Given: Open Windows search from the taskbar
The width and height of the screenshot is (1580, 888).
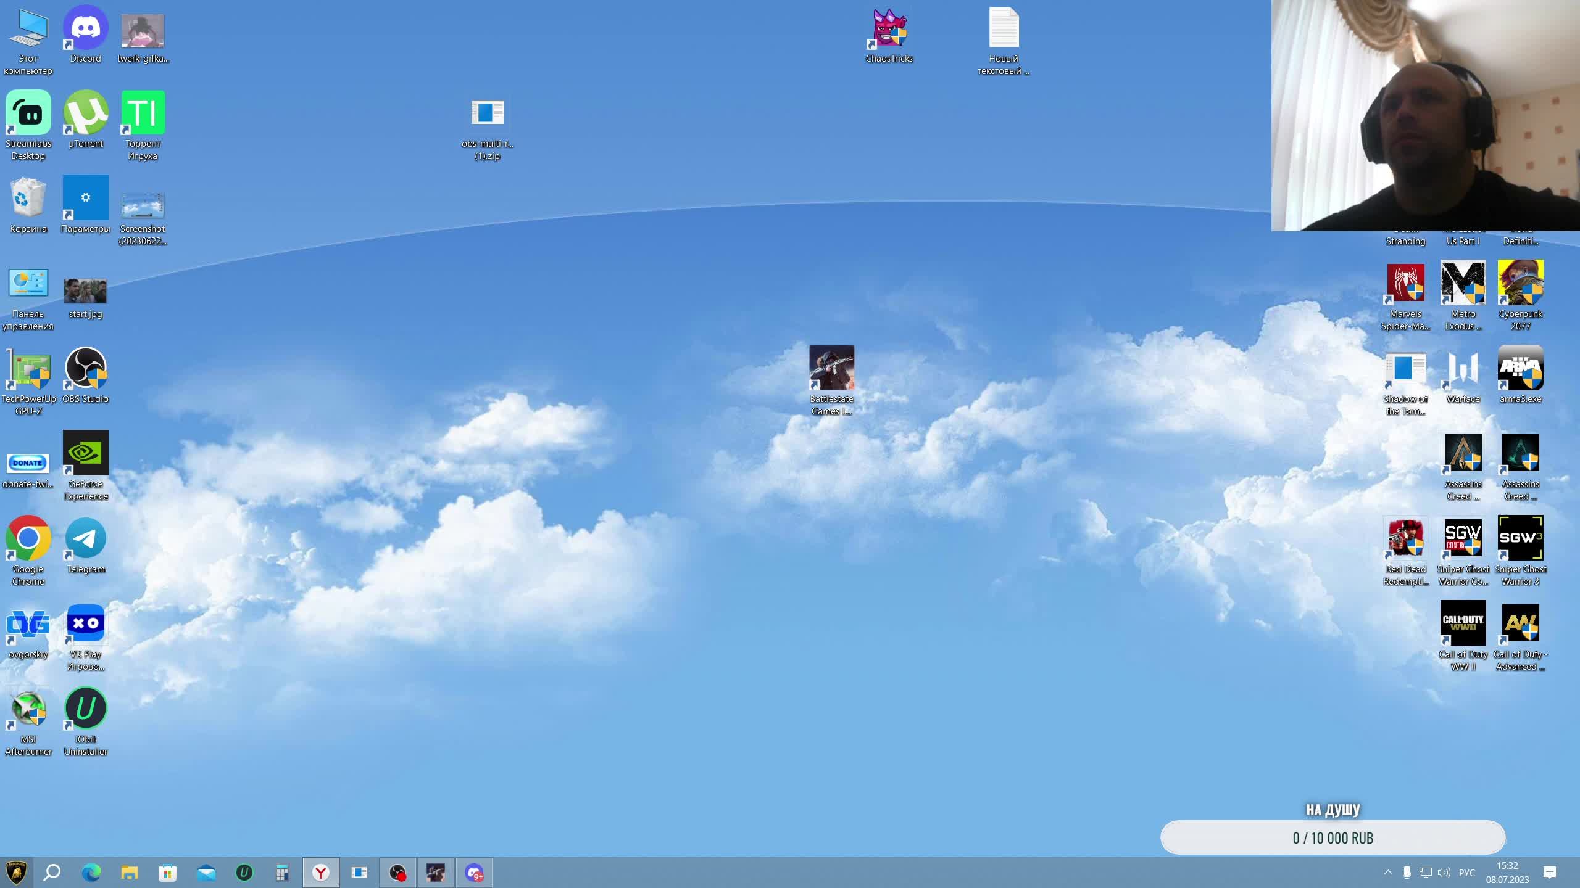Looking at the screenshot, I should tap(52, 873).
